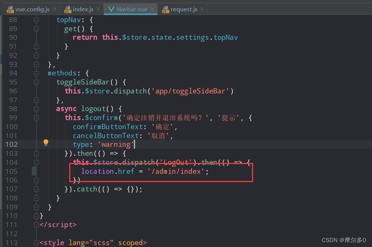Click the JS file icon on vue.config.js tab
This screenshot has width=372, height=247.
coord(10,9)
